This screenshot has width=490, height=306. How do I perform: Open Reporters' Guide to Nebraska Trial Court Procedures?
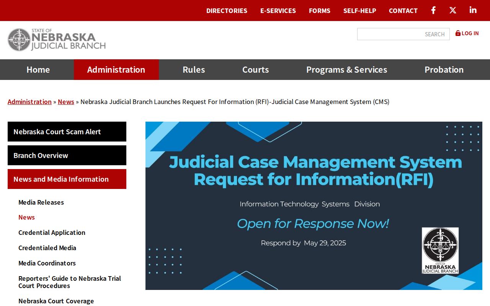tap(70, 282)
